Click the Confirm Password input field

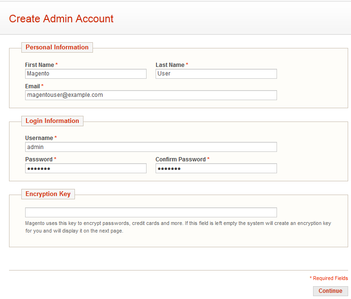pyautogui.click(x=216, y=168)
